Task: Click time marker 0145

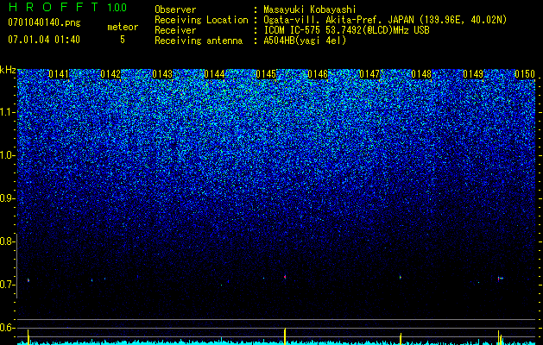Action: (x=266, y=74)
